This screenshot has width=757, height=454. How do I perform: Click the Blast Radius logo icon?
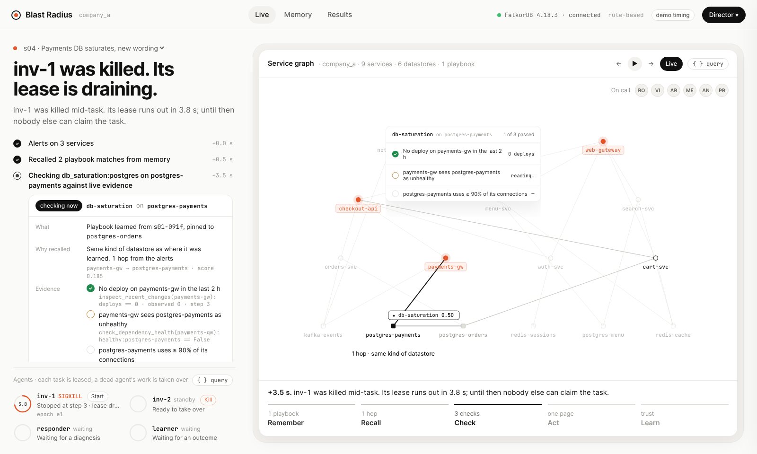[x=16, y=15]
